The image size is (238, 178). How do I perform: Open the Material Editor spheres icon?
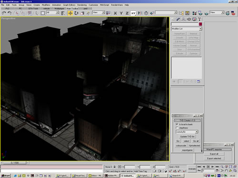coord(194,13)
